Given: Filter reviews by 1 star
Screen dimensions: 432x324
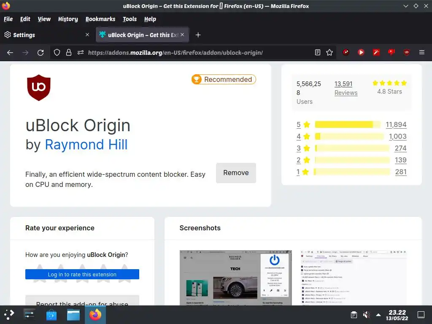Looking at the screenshot, I should pyautogui.click(x=302, y=172).
